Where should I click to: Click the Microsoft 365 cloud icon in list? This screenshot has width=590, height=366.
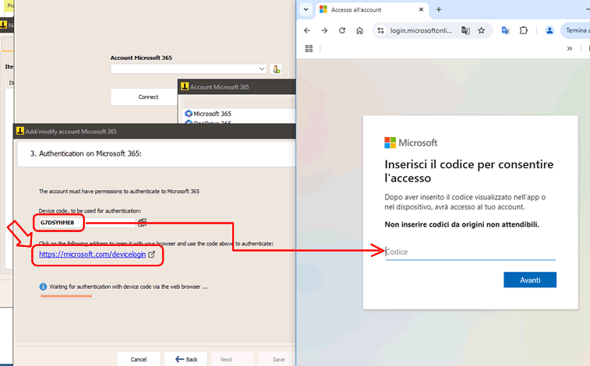tap(189, 114)
